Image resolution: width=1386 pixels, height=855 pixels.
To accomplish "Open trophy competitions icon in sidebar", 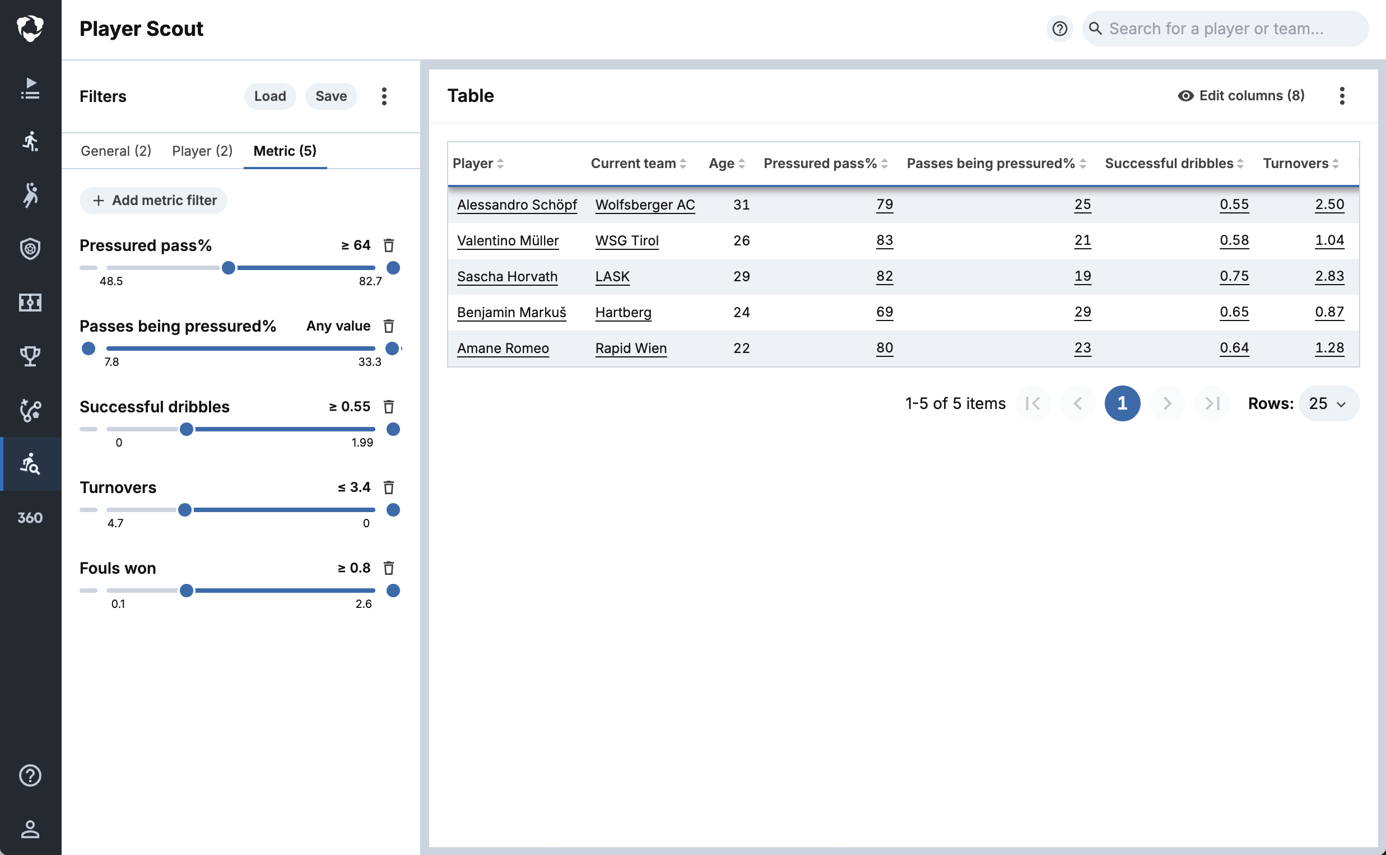I will pos(30,356).
